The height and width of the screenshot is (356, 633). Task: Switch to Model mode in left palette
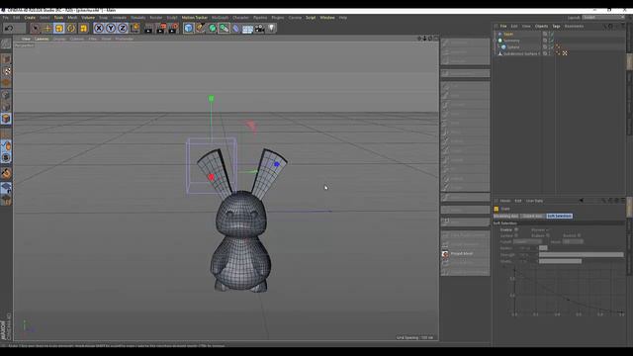tap(6, 59)
